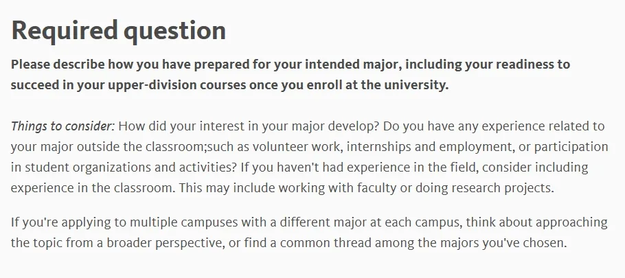Click the phrase "experience in the field"
Screen dimensions: 625x278
(x=409, y=167)
